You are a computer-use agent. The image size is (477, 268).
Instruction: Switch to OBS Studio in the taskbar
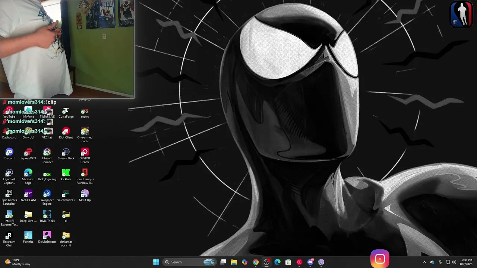point(266,262)
